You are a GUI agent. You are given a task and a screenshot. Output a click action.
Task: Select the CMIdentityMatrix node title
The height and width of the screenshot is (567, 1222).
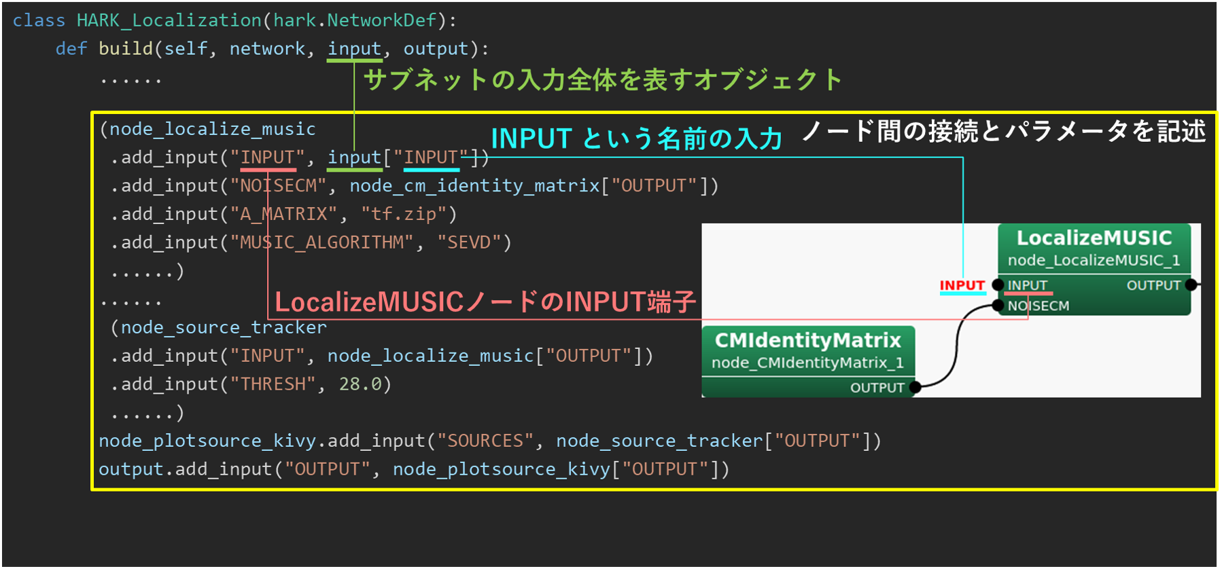click(807, 340)
